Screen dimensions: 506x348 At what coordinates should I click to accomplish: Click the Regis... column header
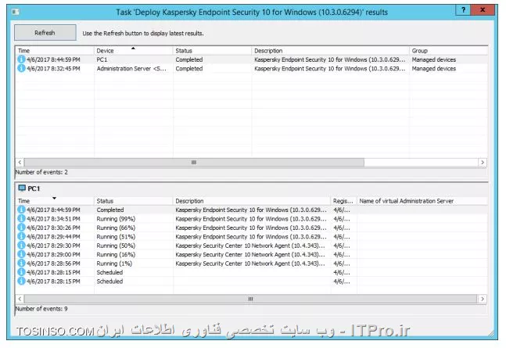click(343, 201)
